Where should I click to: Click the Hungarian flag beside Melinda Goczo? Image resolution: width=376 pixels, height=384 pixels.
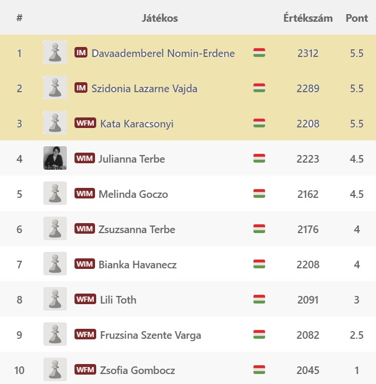pyautogui.click(x=259, y=194)
